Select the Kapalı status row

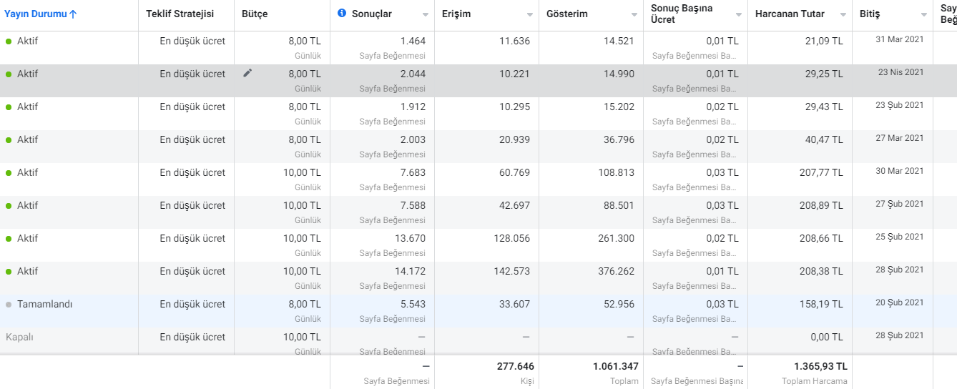coord(478,342)
